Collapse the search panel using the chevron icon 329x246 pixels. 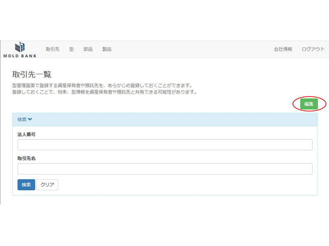point(30,119)
